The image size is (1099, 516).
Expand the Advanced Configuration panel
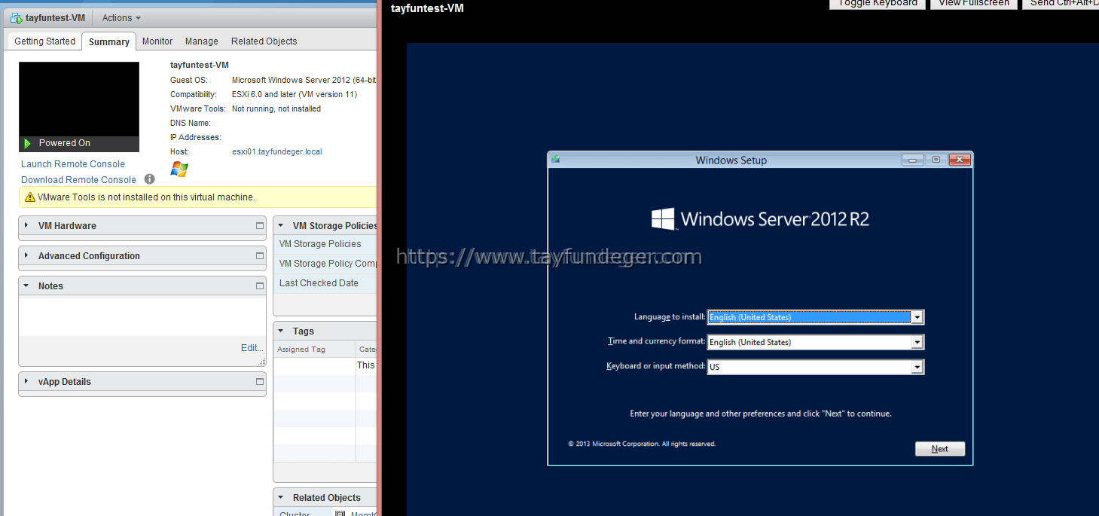point(26,255)
